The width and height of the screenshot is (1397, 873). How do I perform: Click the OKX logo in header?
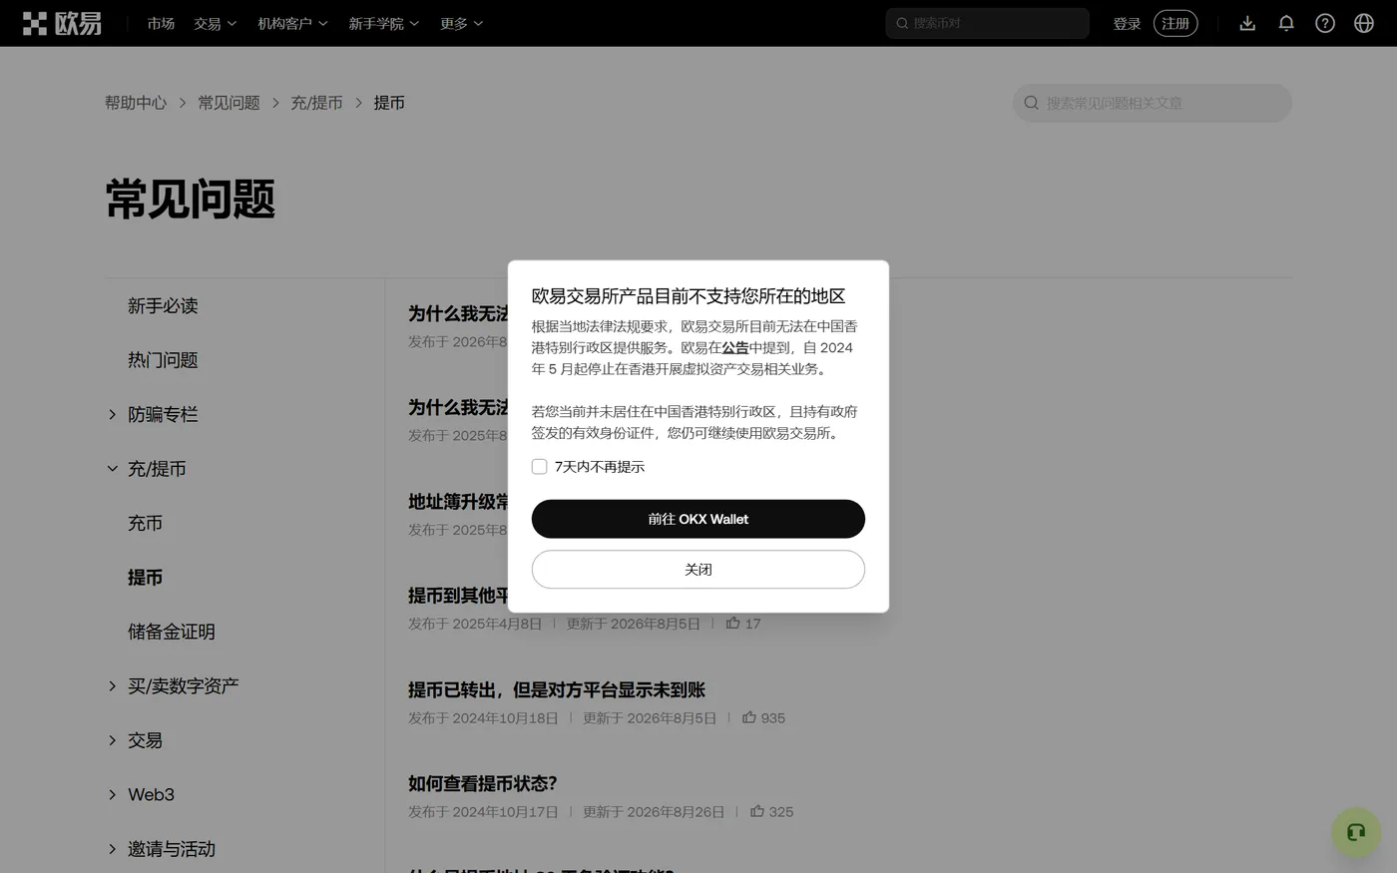(x=62, y=23)
